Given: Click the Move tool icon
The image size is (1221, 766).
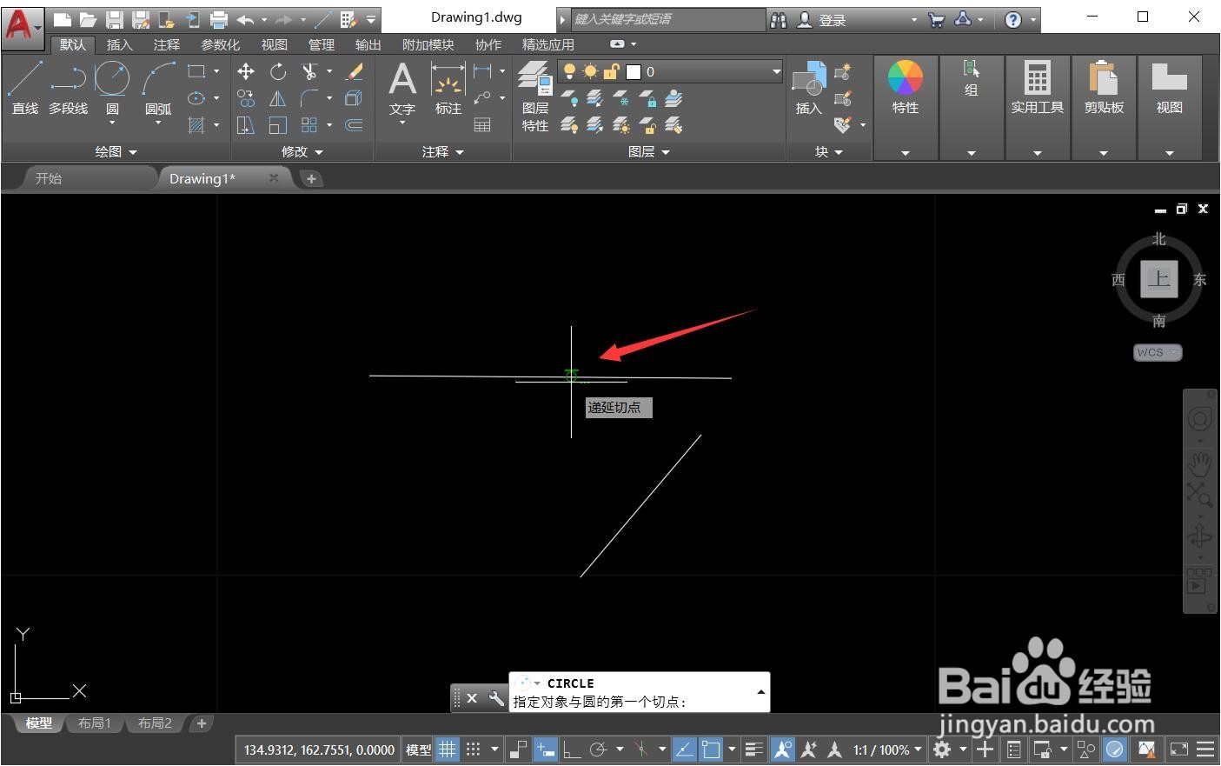Looking at the screenshot, I should point(246,71).
